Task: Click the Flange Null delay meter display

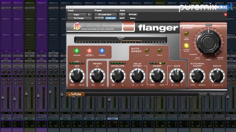Action: (x=121, y=40)
